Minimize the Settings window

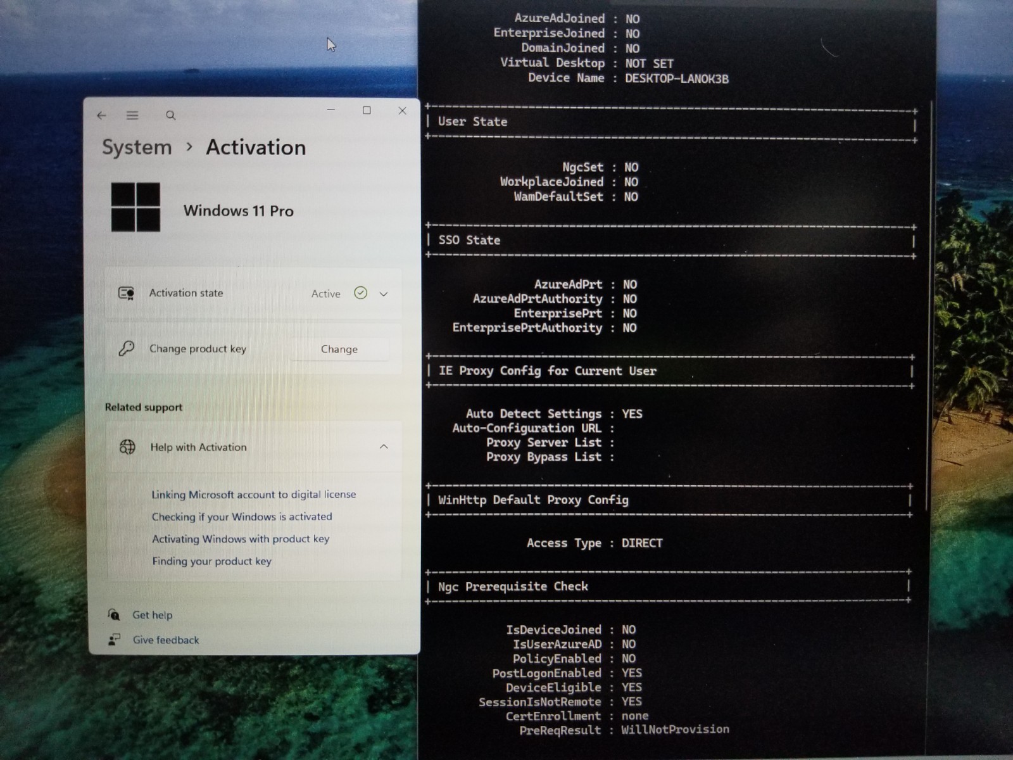coord(330,110)
